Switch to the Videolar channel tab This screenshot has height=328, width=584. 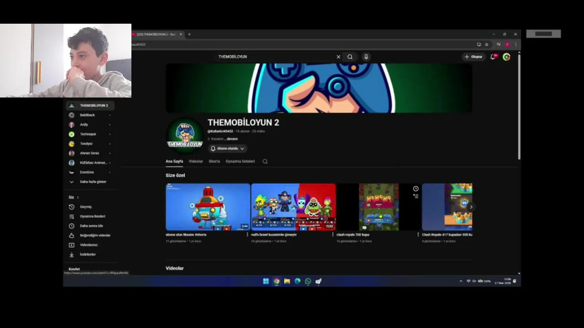point(196,161)
